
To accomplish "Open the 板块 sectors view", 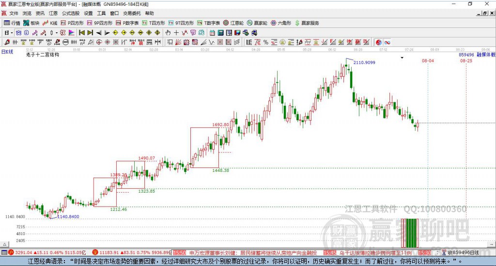I will coord(31,23).
